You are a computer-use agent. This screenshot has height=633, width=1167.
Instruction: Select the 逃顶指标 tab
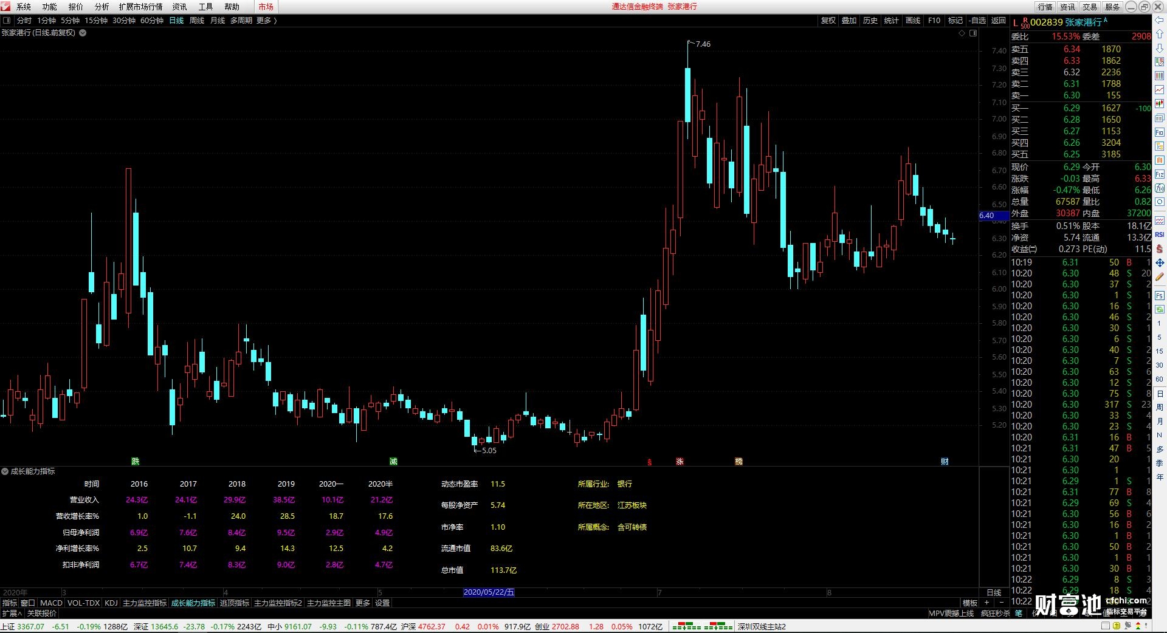point(235,603)
